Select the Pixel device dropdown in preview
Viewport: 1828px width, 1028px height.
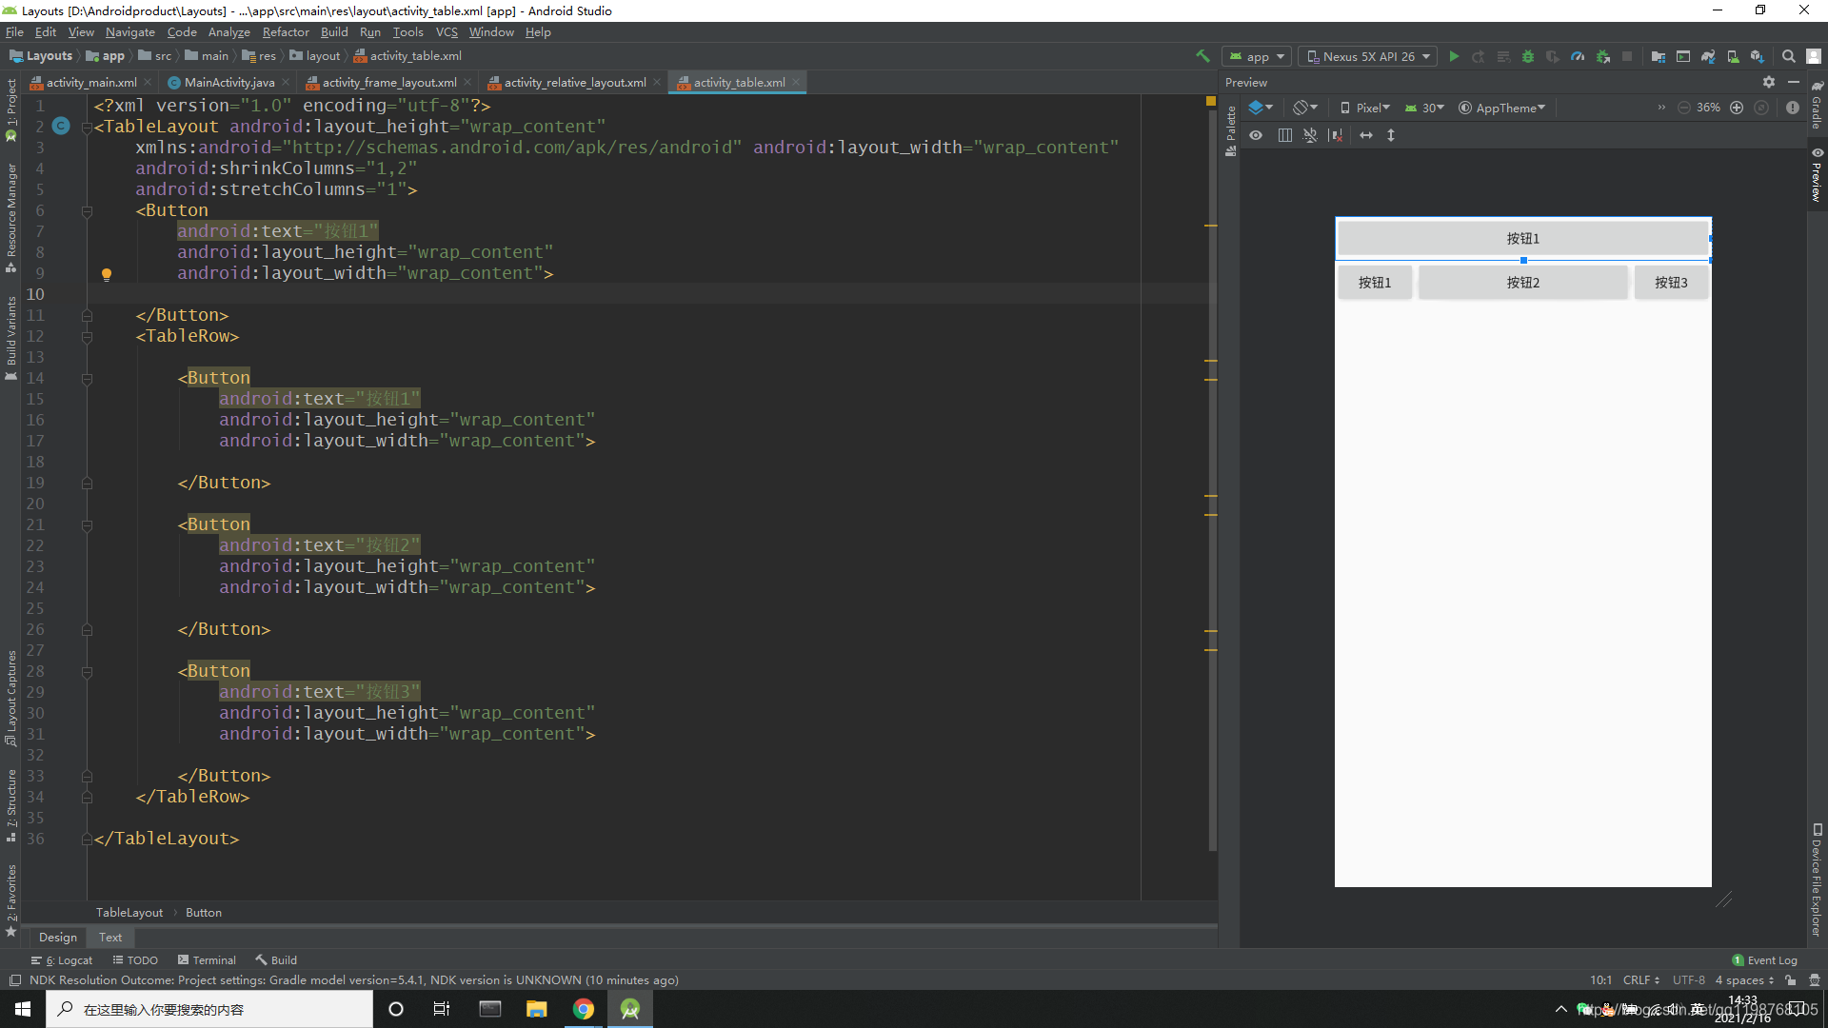[x=1366, y=107]
